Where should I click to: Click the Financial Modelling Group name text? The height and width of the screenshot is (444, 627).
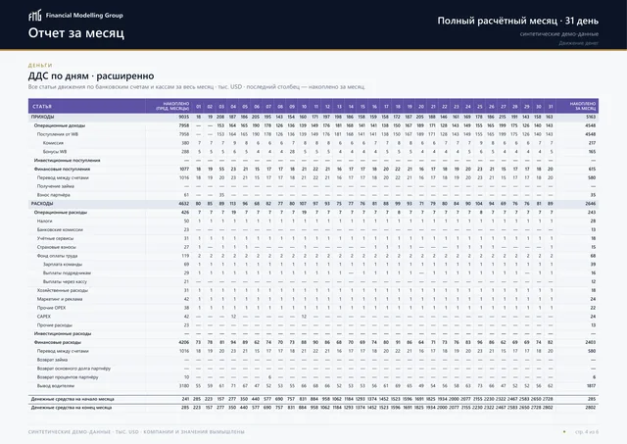(84, 16)
